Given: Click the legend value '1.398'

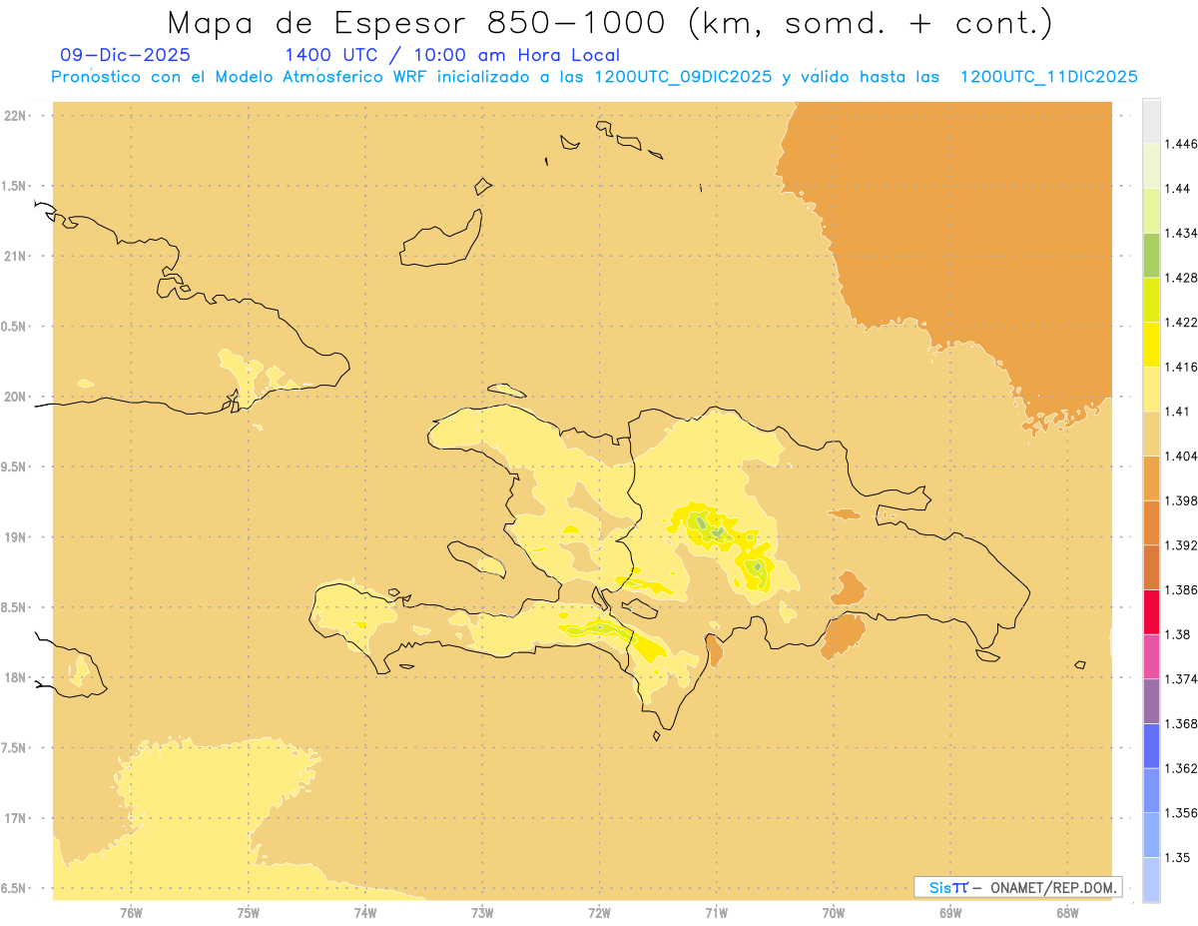Looking at the screenshot, I should (1181, 500).
